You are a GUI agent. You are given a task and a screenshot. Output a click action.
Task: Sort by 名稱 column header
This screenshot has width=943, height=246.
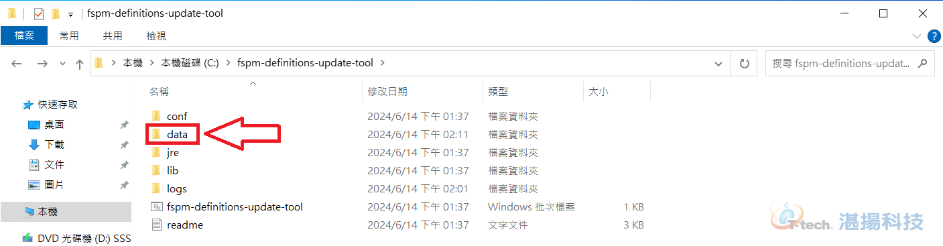[x=159, y=92]
